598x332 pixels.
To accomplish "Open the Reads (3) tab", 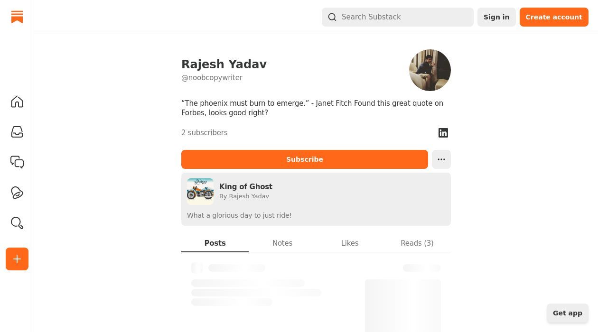I will 417,243.
